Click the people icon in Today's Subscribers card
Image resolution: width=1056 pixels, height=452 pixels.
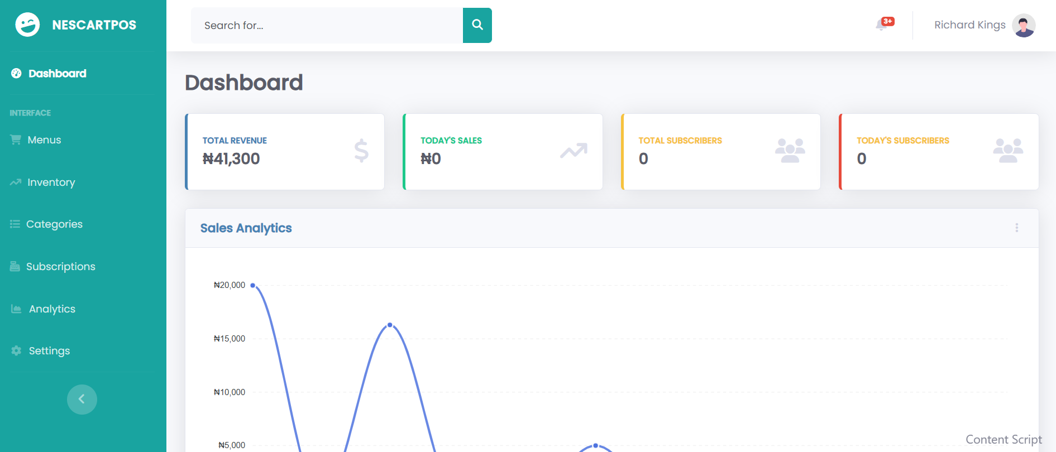1007,151
